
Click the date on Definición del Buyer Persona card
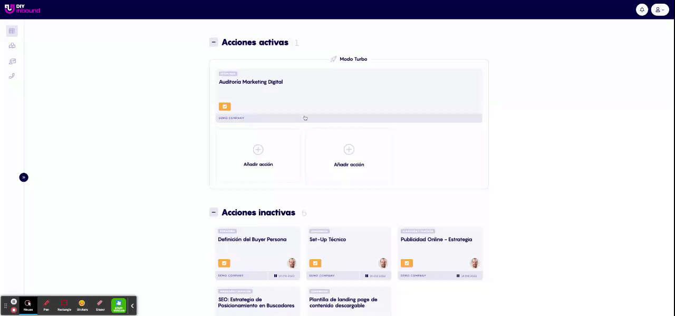286,276
